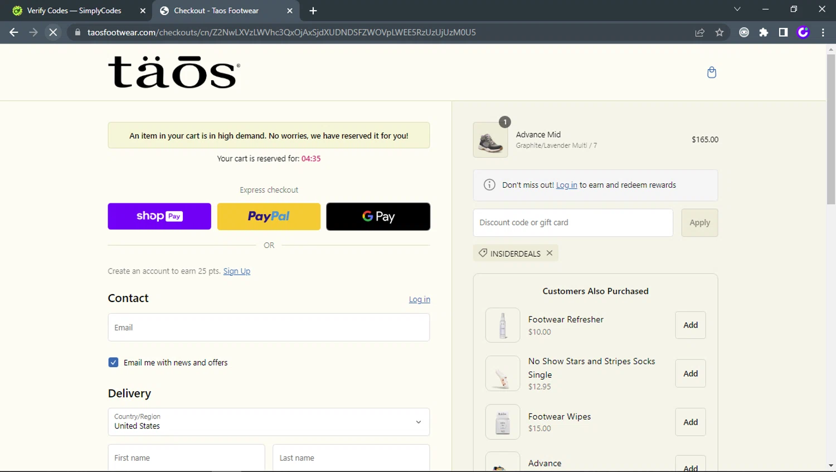Click the Last name field

351,458
